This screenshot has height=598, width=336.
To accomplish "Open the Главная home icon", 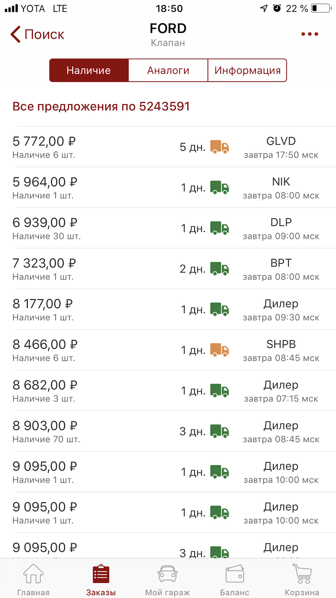I will point(33,573).
